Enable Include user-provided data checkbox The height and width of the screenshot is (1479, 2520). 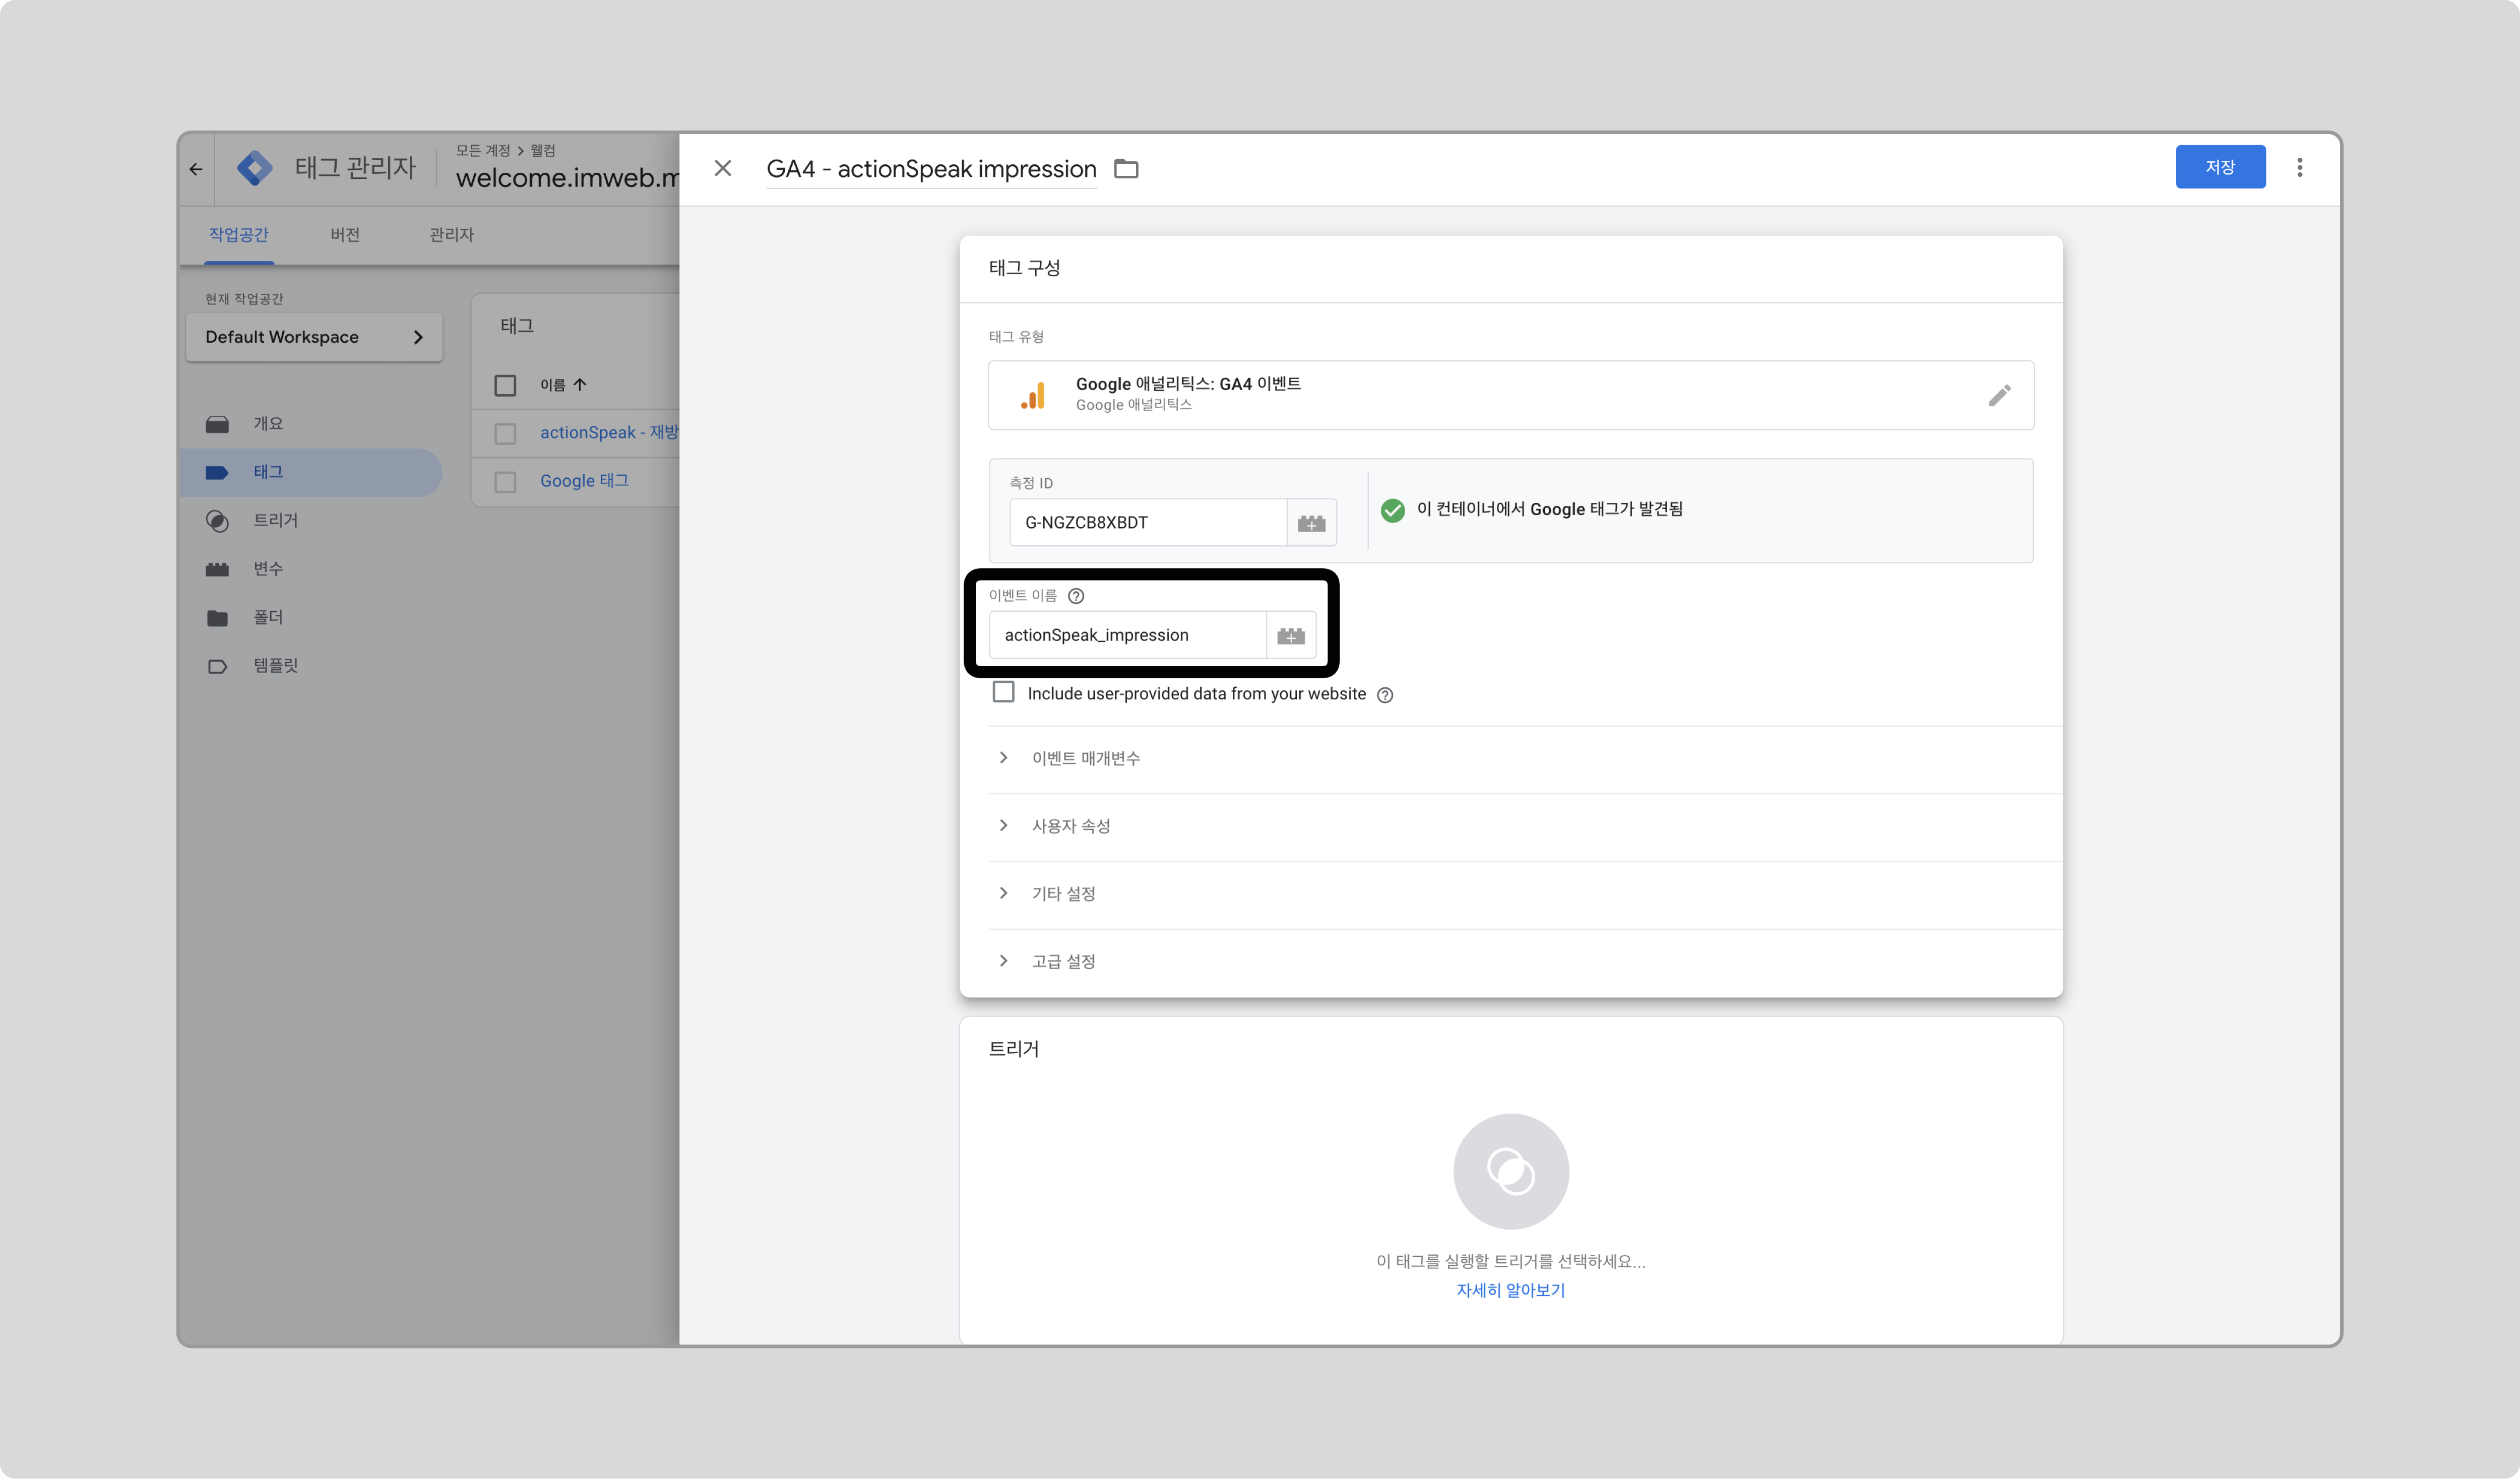click(1003, 693)
